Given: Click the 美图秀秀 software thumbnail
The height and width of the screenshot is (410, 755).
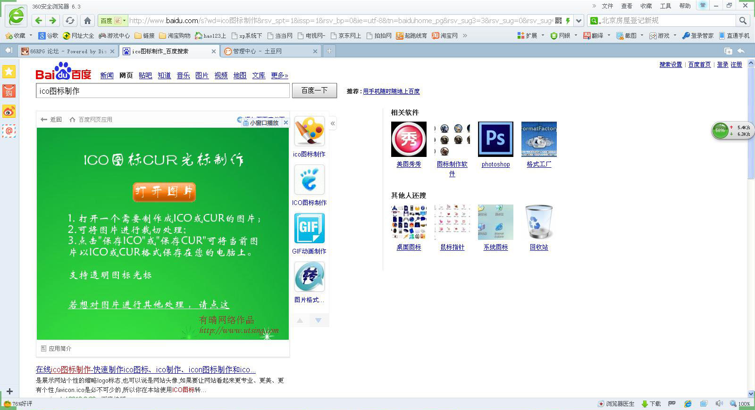Looking at the screenshot, I should pyautogui.click(x=409, y=139).
